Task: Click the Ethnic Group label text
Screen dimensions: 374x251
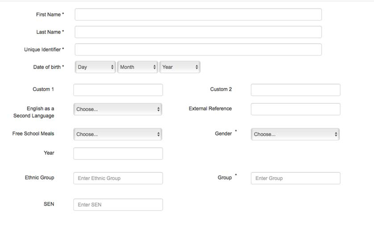Action: pyautogui.click(x=40, y=177)
